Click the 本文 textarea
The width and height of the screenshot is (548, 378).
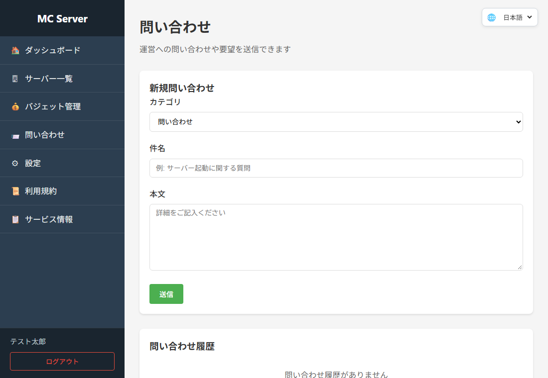tap(336, 237)
